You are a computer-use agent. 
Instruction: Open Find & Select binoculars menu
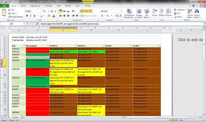coord(197,13)
